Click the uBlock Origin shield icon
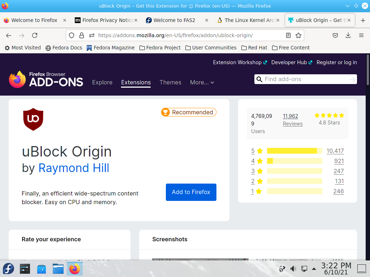Viewport: 370px width, 277px height. click(x=33, y=119)
